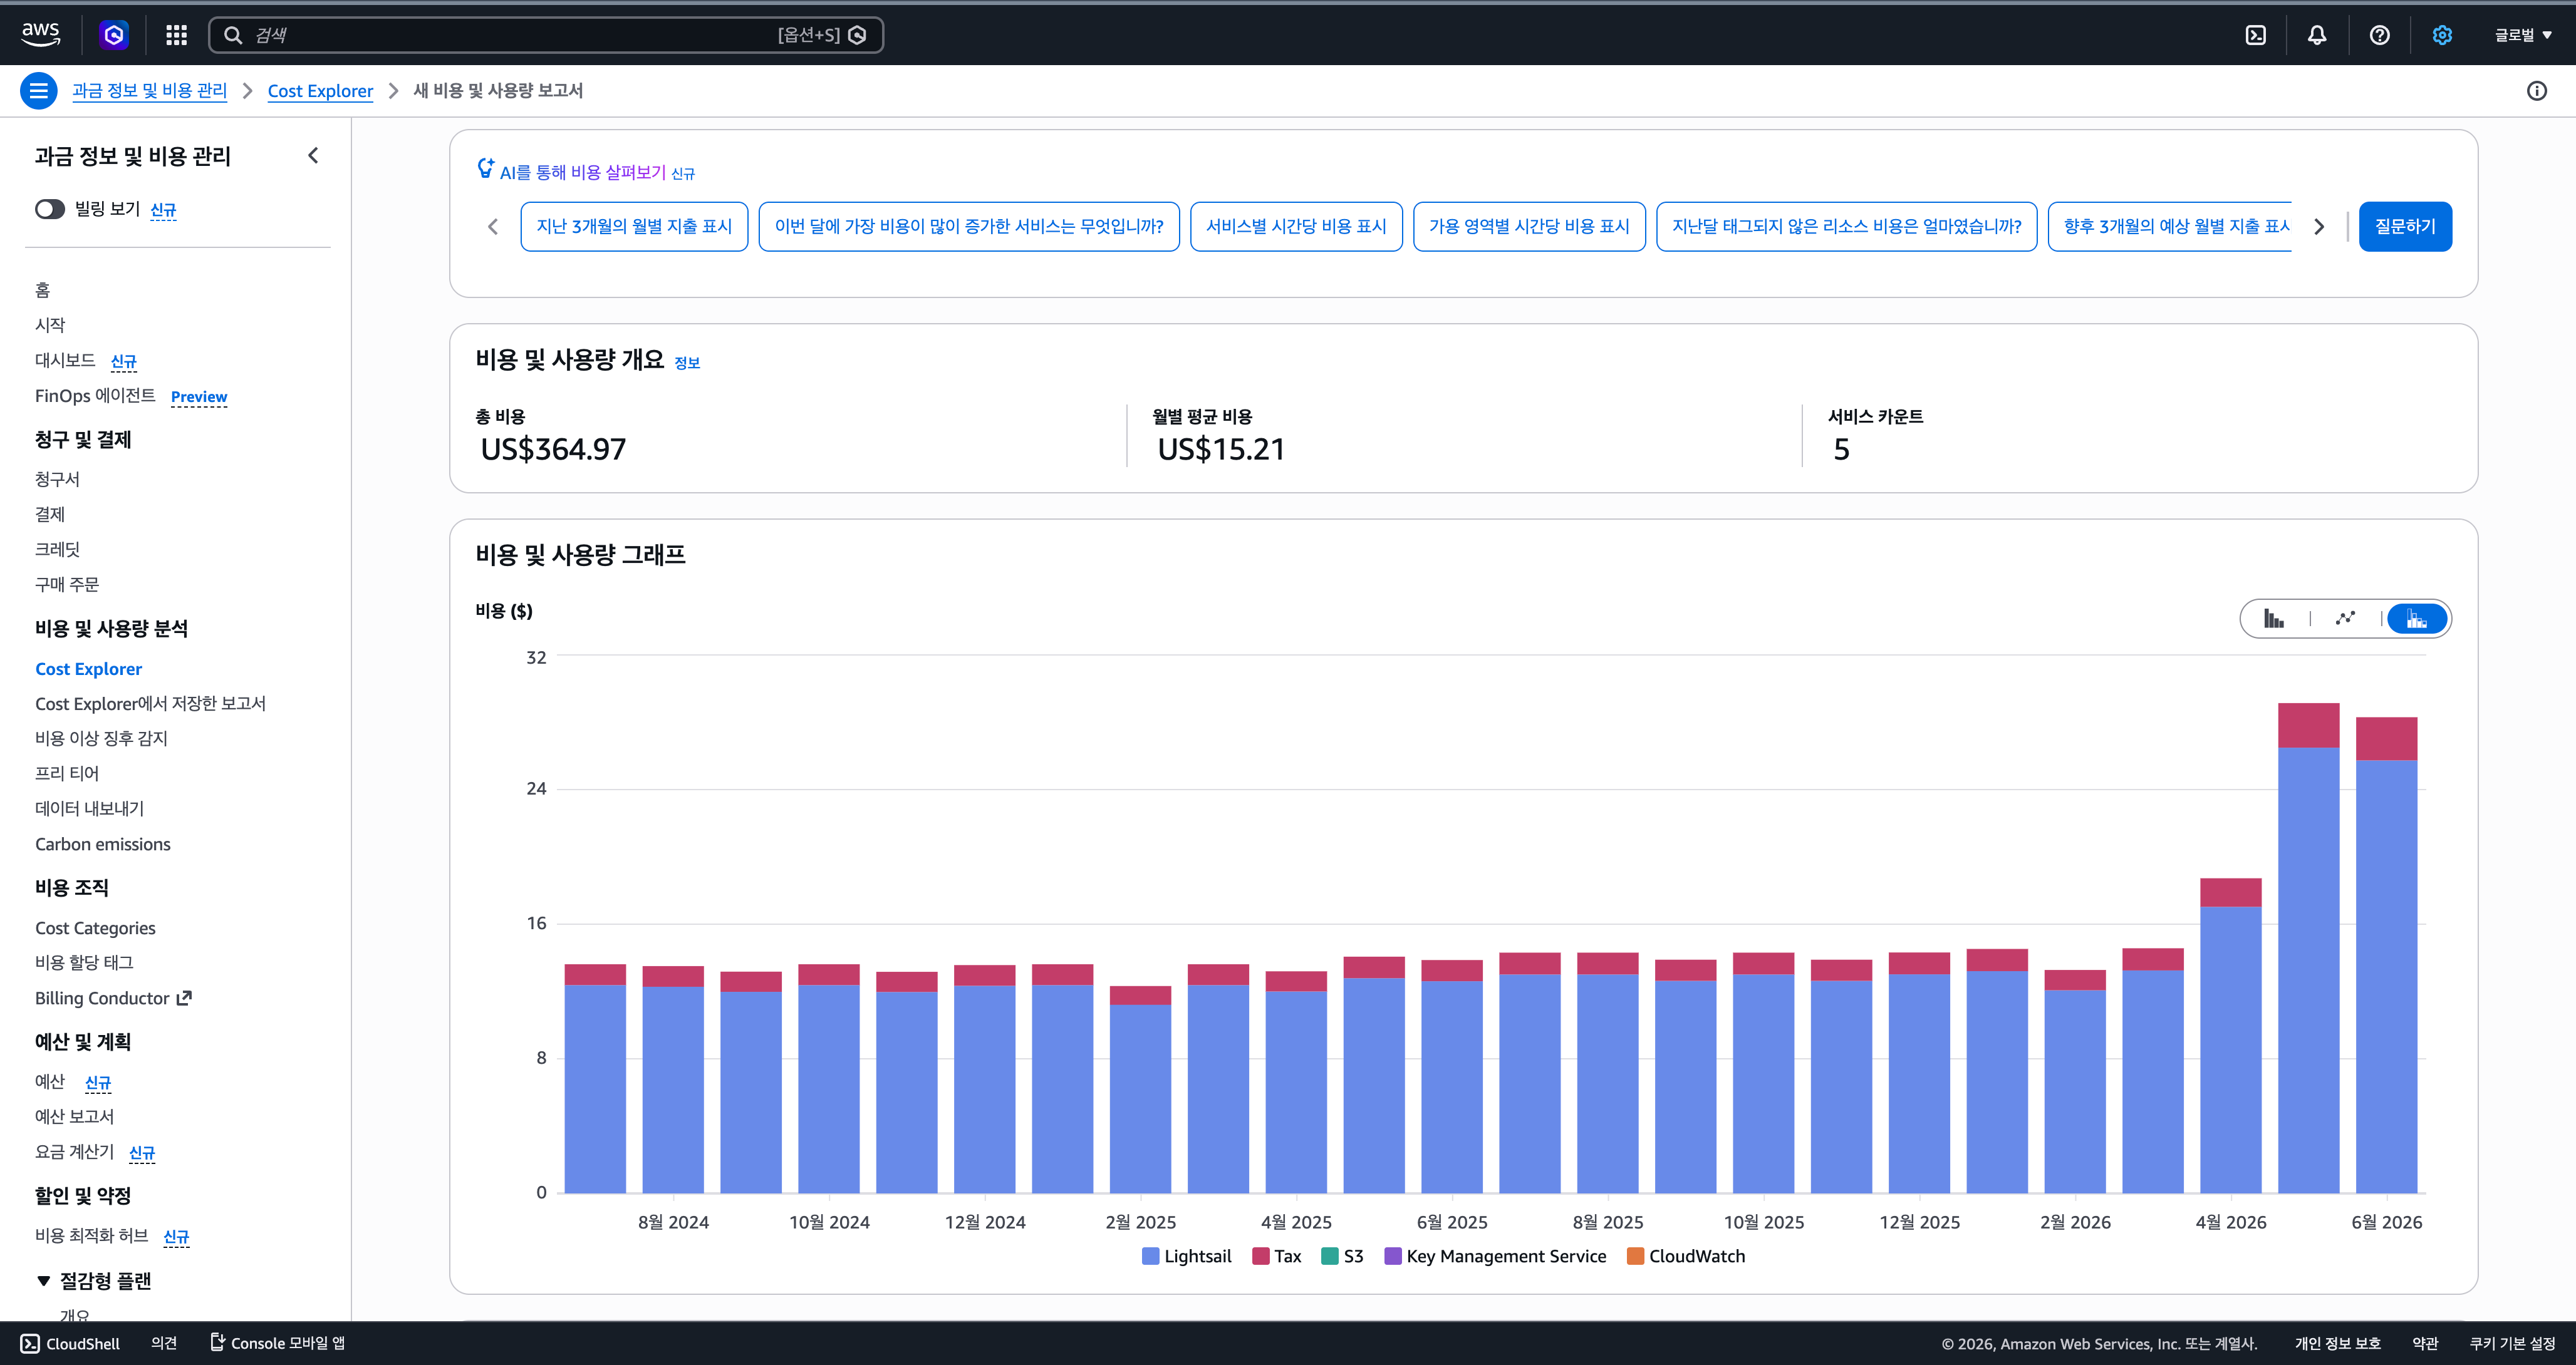
Task: Switch chart to bar graph view
Action: tap(2274, 619)
